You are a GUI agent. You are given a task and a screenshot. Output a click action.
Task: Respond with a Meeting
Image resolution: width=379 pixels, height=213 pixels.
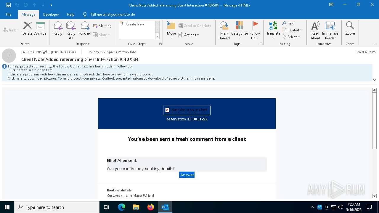102,26
